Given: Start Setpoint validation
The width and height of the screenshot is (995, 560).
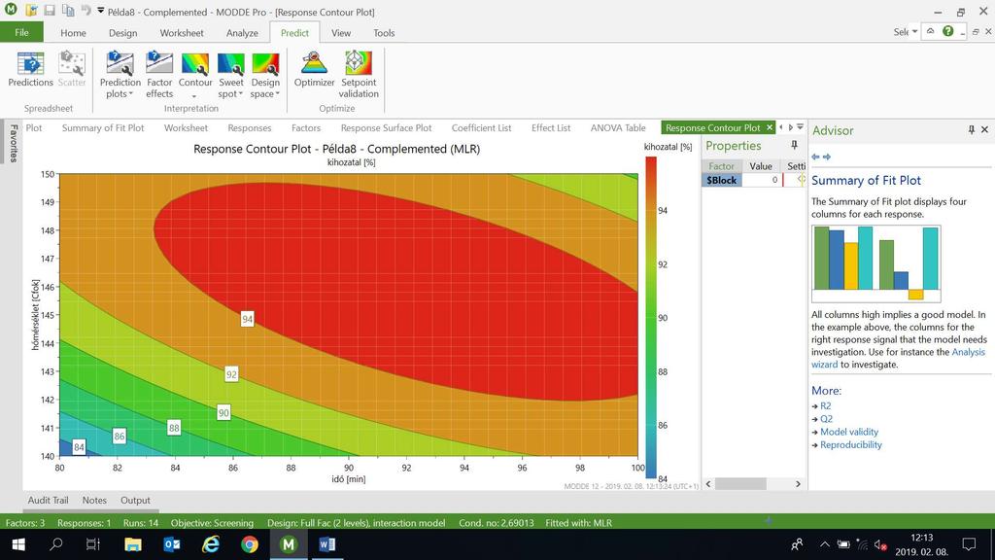Looking at the screenshot, I should [x=359, y=75].
